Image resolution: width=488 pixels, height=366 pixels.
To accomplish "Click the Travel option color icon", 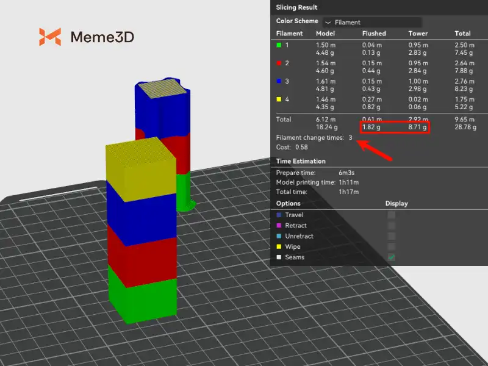I will [279, 215].
